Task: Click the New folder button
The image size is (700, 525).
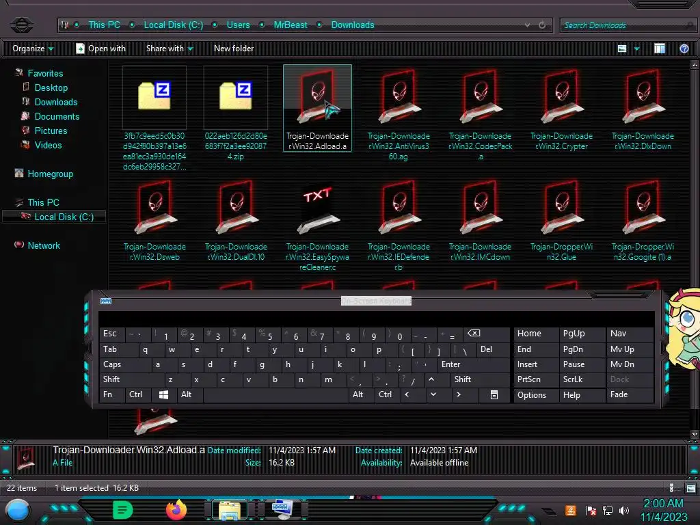Action: coord(234,49)
